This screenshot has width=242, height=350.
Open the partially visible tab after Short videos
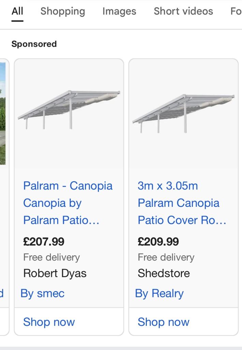tap(236, 11)
